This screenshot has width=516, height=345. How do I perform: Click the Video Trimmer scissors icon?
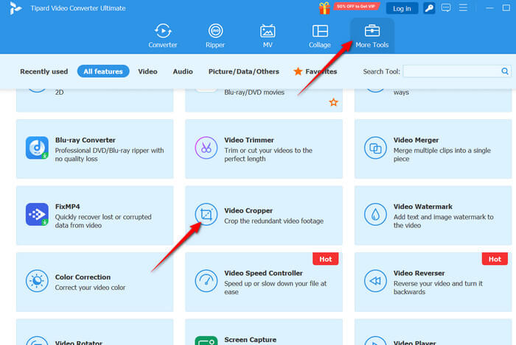(206, 147)
